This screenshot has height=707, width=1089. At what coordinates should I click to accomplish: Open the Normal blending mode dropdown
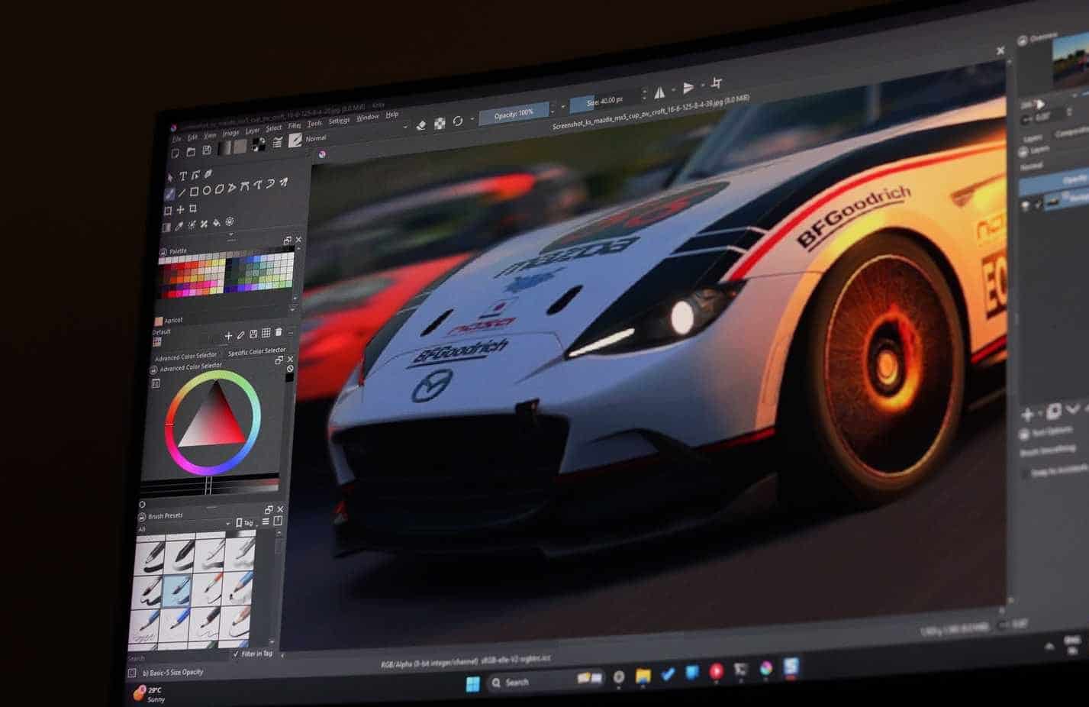pyautogui.click(x=356, y=134)
